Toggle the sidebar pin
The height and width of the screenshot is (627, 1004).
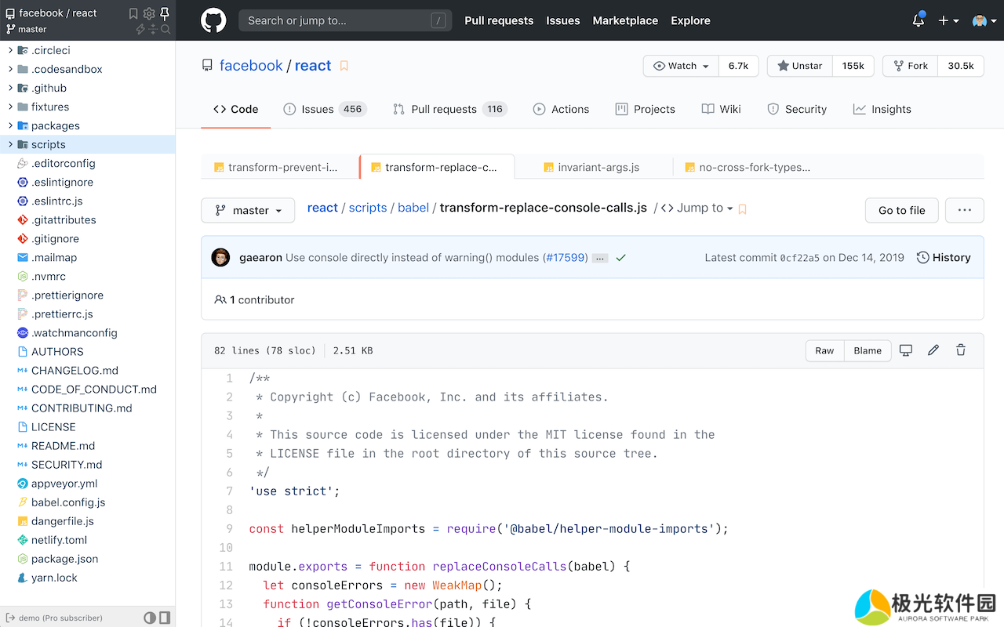[165, 13]
